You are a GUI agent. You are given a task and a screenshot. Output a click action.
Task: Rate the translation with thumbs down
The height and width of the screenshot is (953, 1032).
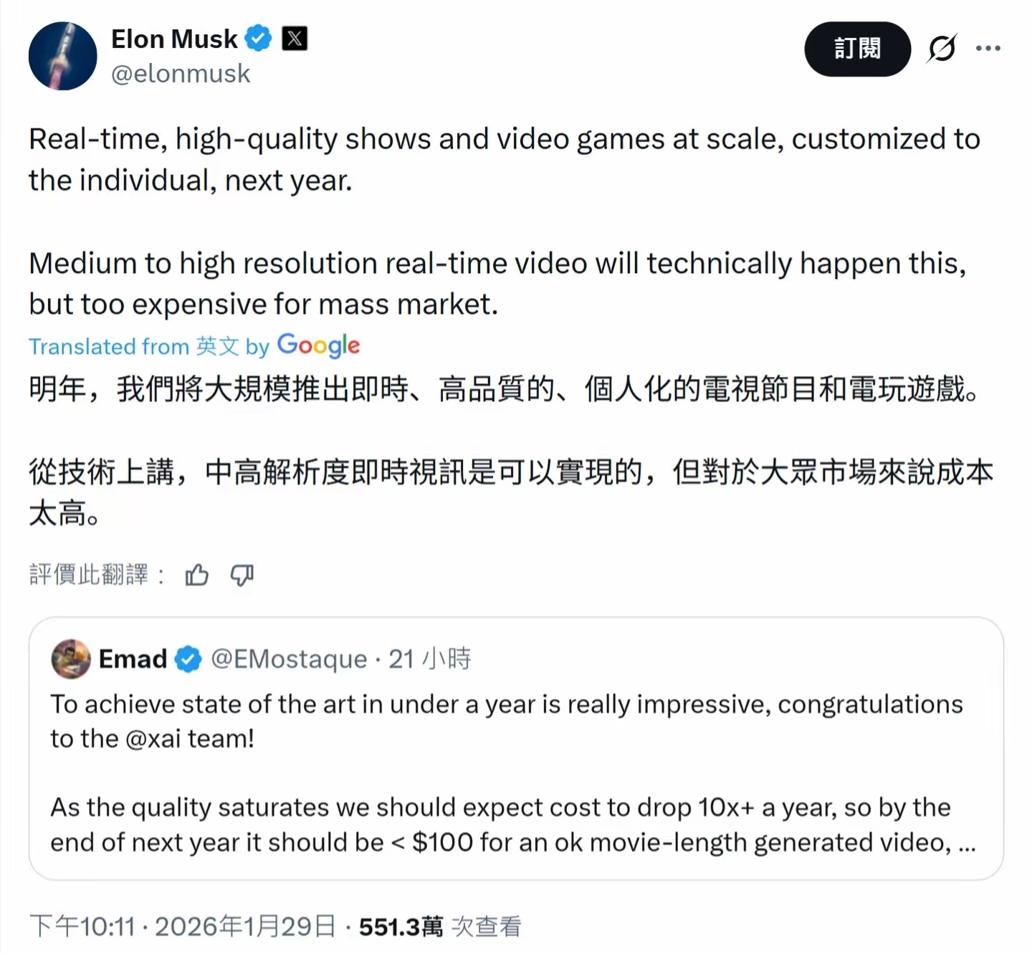tap(242, 575)
